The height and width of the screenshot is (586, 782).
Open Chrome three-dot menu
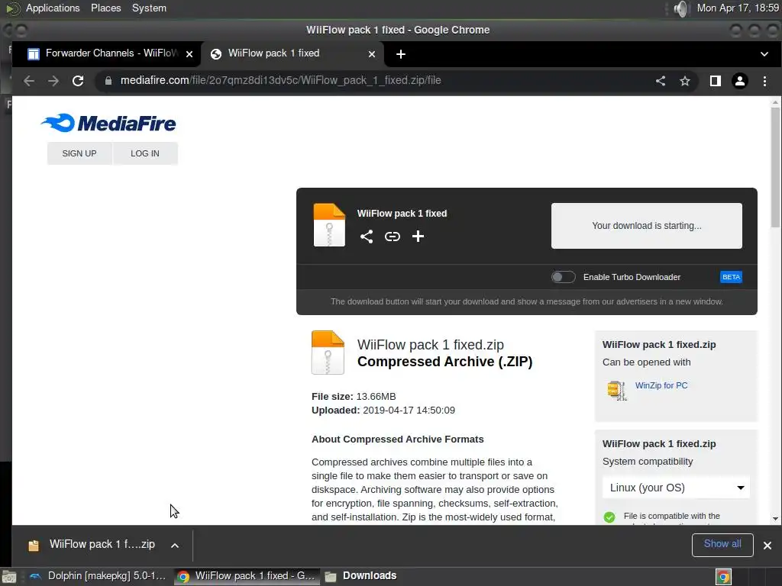pos(764,81)
